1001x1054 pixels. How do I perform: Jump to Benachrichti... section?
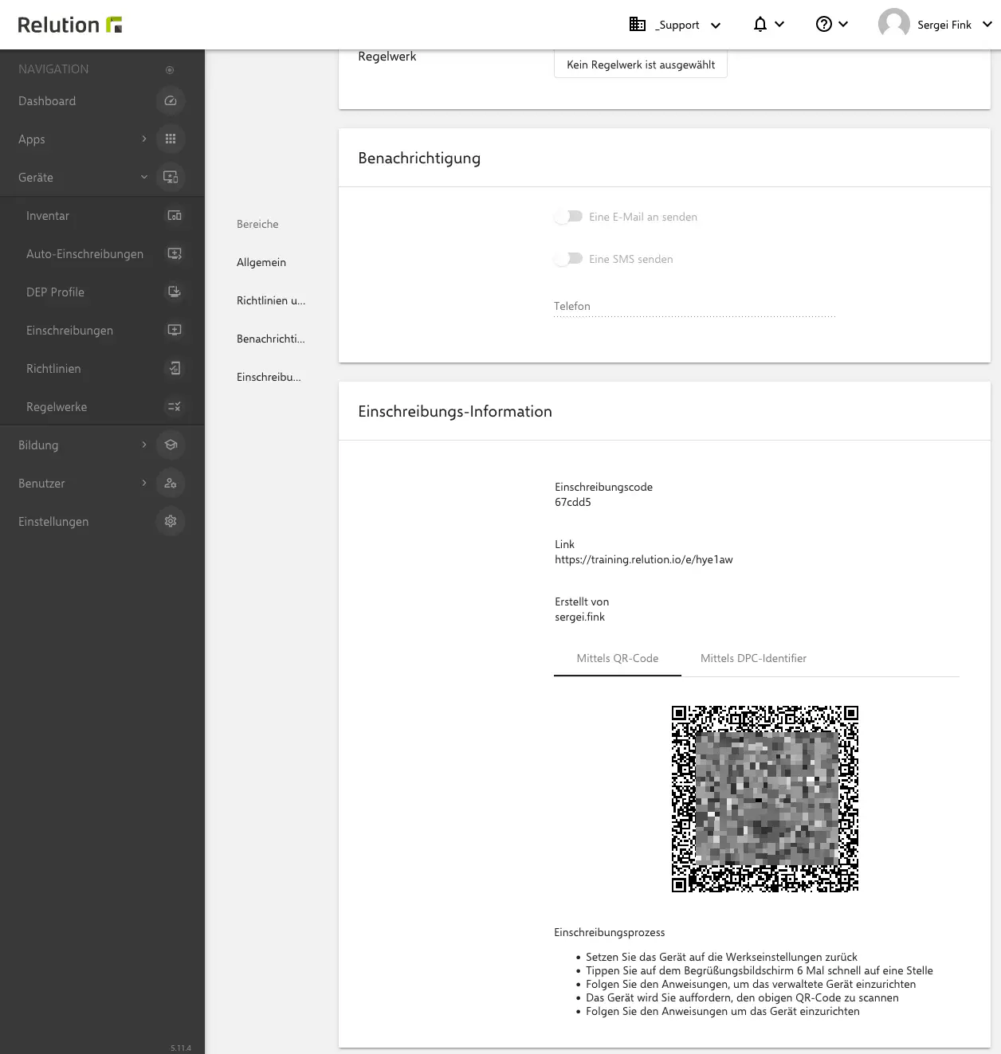271,339
